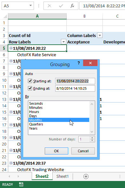
Task: Select Minutes in the By list
Action: pyautogui.click(x=59, y=108)
